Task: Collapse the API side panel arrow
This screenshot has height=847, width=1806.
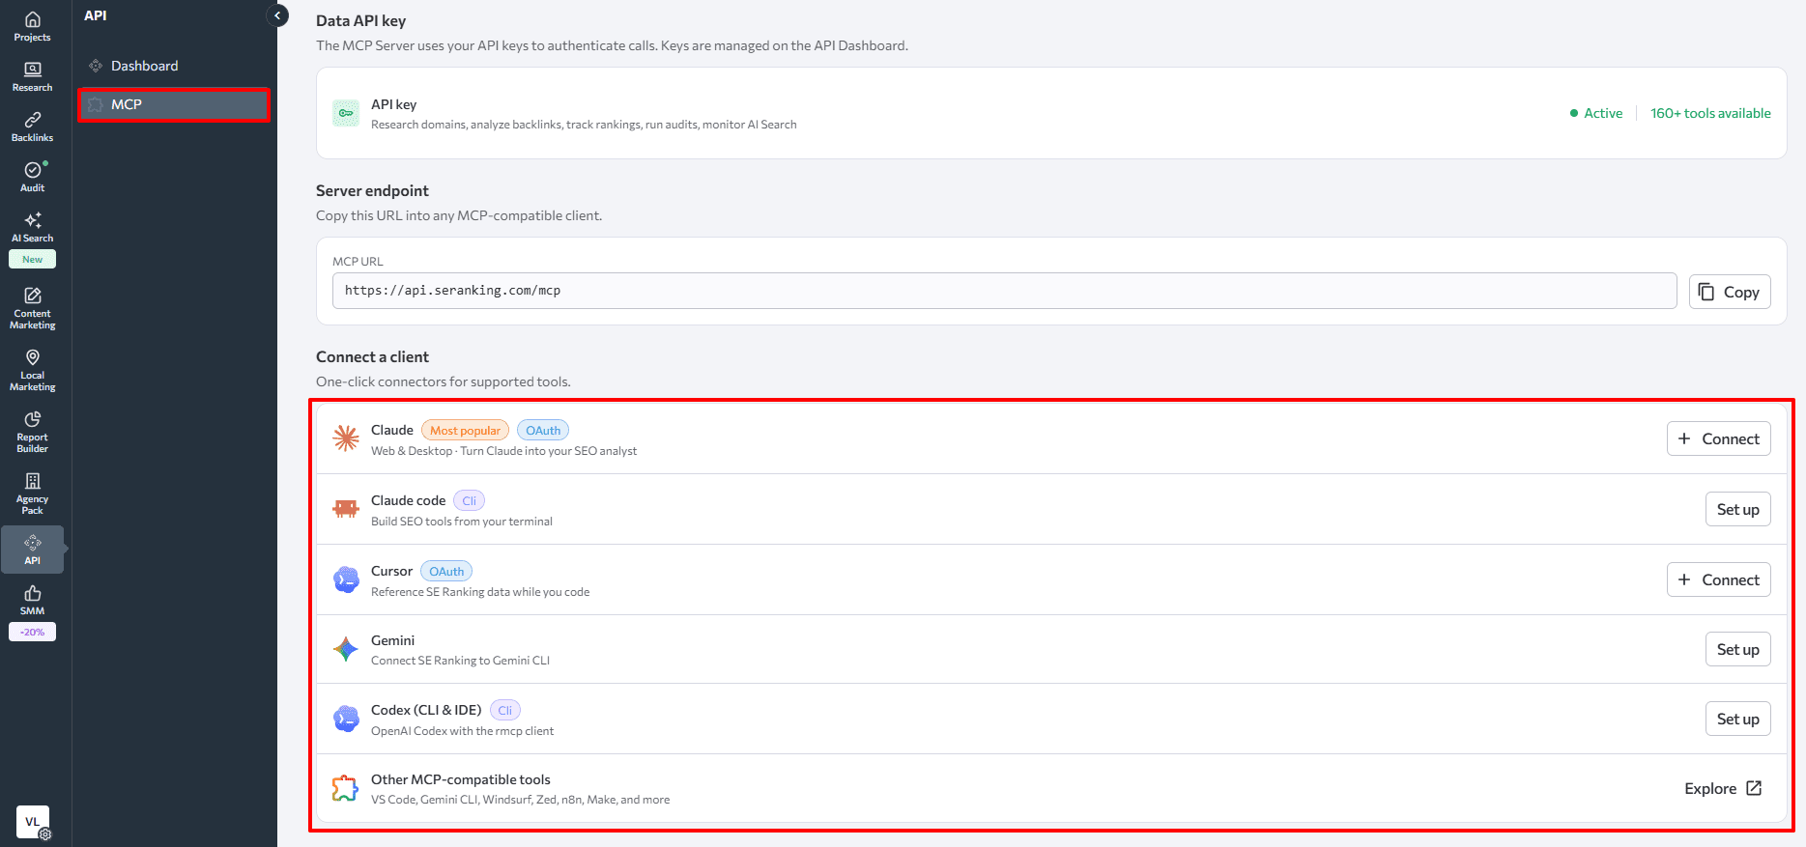Action: [277, 15]
